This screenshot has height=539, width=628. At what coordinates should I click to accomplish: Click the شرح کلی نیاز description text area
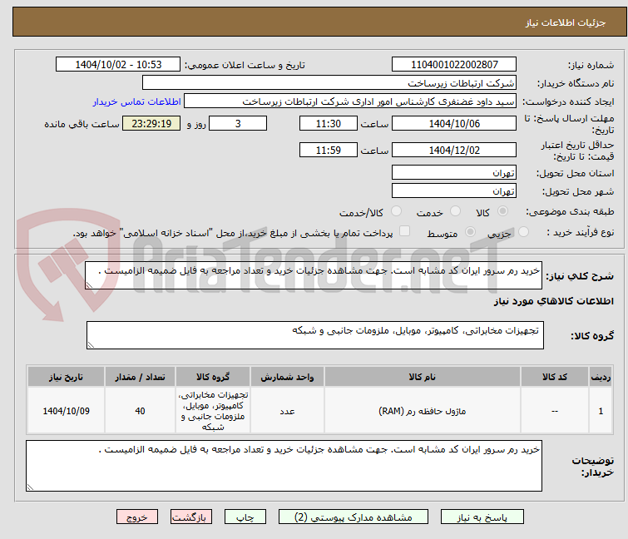coord(314,275)
